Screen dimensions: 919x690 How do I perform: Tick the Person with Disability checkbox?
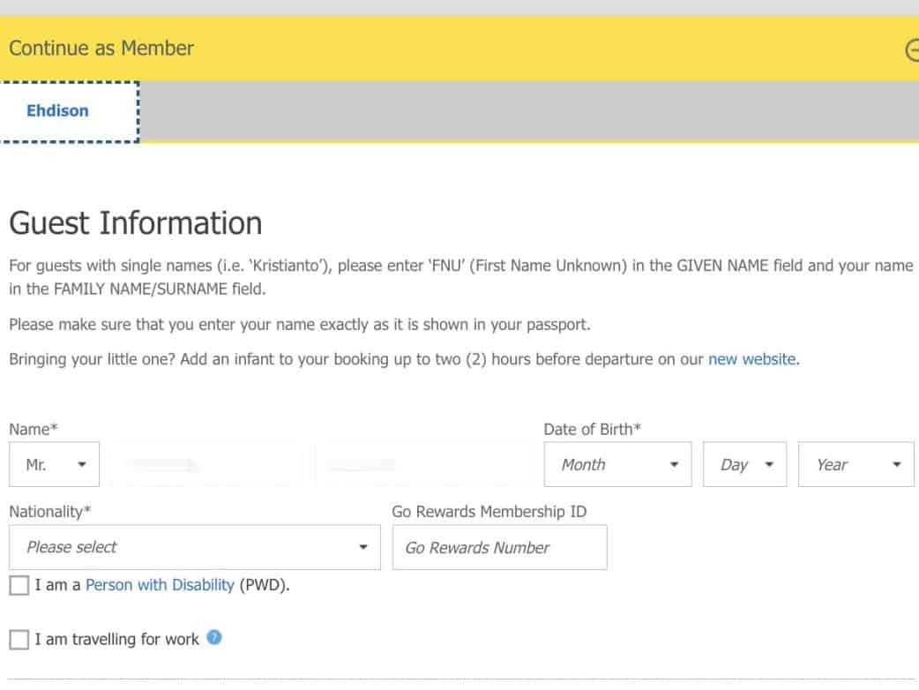tap(19, 585)
